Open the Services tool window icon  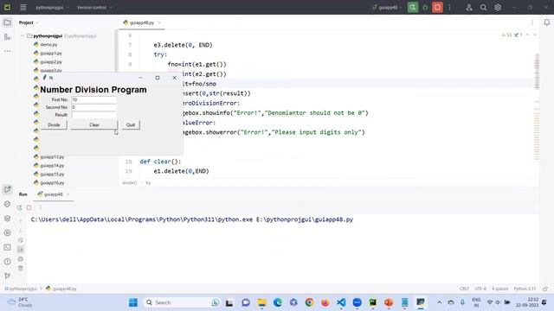point(7,232)
